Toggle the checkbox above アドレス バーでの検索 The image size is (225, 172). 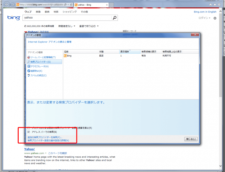click(x=29, y=128)
